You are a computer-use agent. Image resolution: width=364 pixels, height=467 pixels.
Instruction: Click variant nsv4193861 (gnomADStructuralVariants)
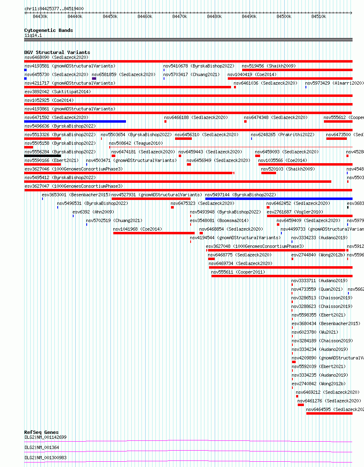point(70,109)
